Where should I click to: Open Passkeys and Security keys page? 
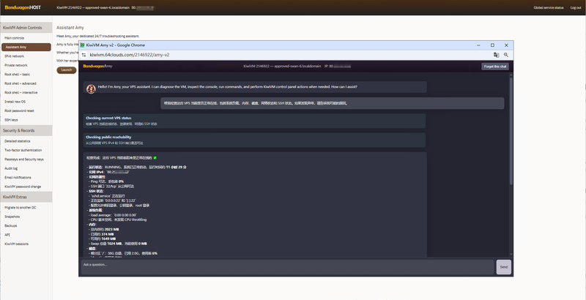click(x=24, y=160)
